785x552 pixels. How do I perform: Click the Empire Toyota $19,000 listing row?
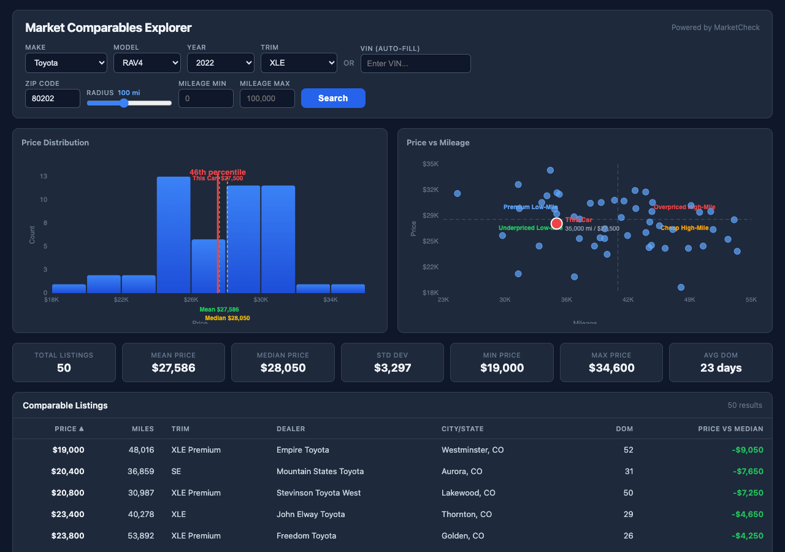coord(392,450)
